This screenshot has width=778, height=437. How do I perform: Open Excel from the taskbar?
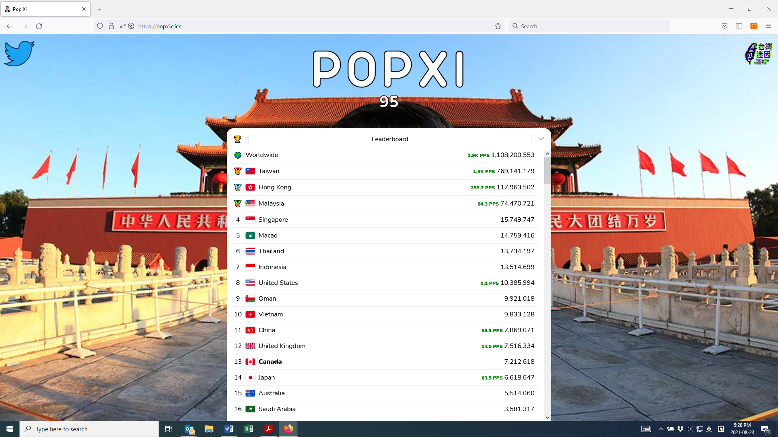pos(249,429)
